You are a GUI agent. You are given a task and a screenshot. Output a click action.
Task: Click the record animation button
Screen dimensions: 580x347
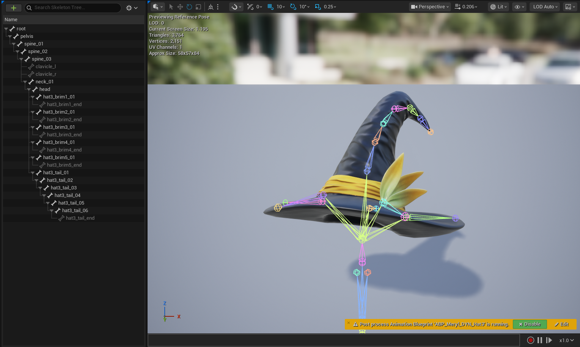tap(531, 340)
